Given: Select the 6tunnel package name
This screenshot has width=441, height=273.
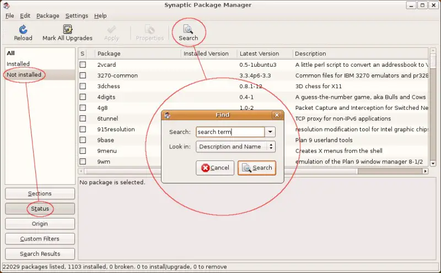Looking at the screenshot, I should coord(107,119).
